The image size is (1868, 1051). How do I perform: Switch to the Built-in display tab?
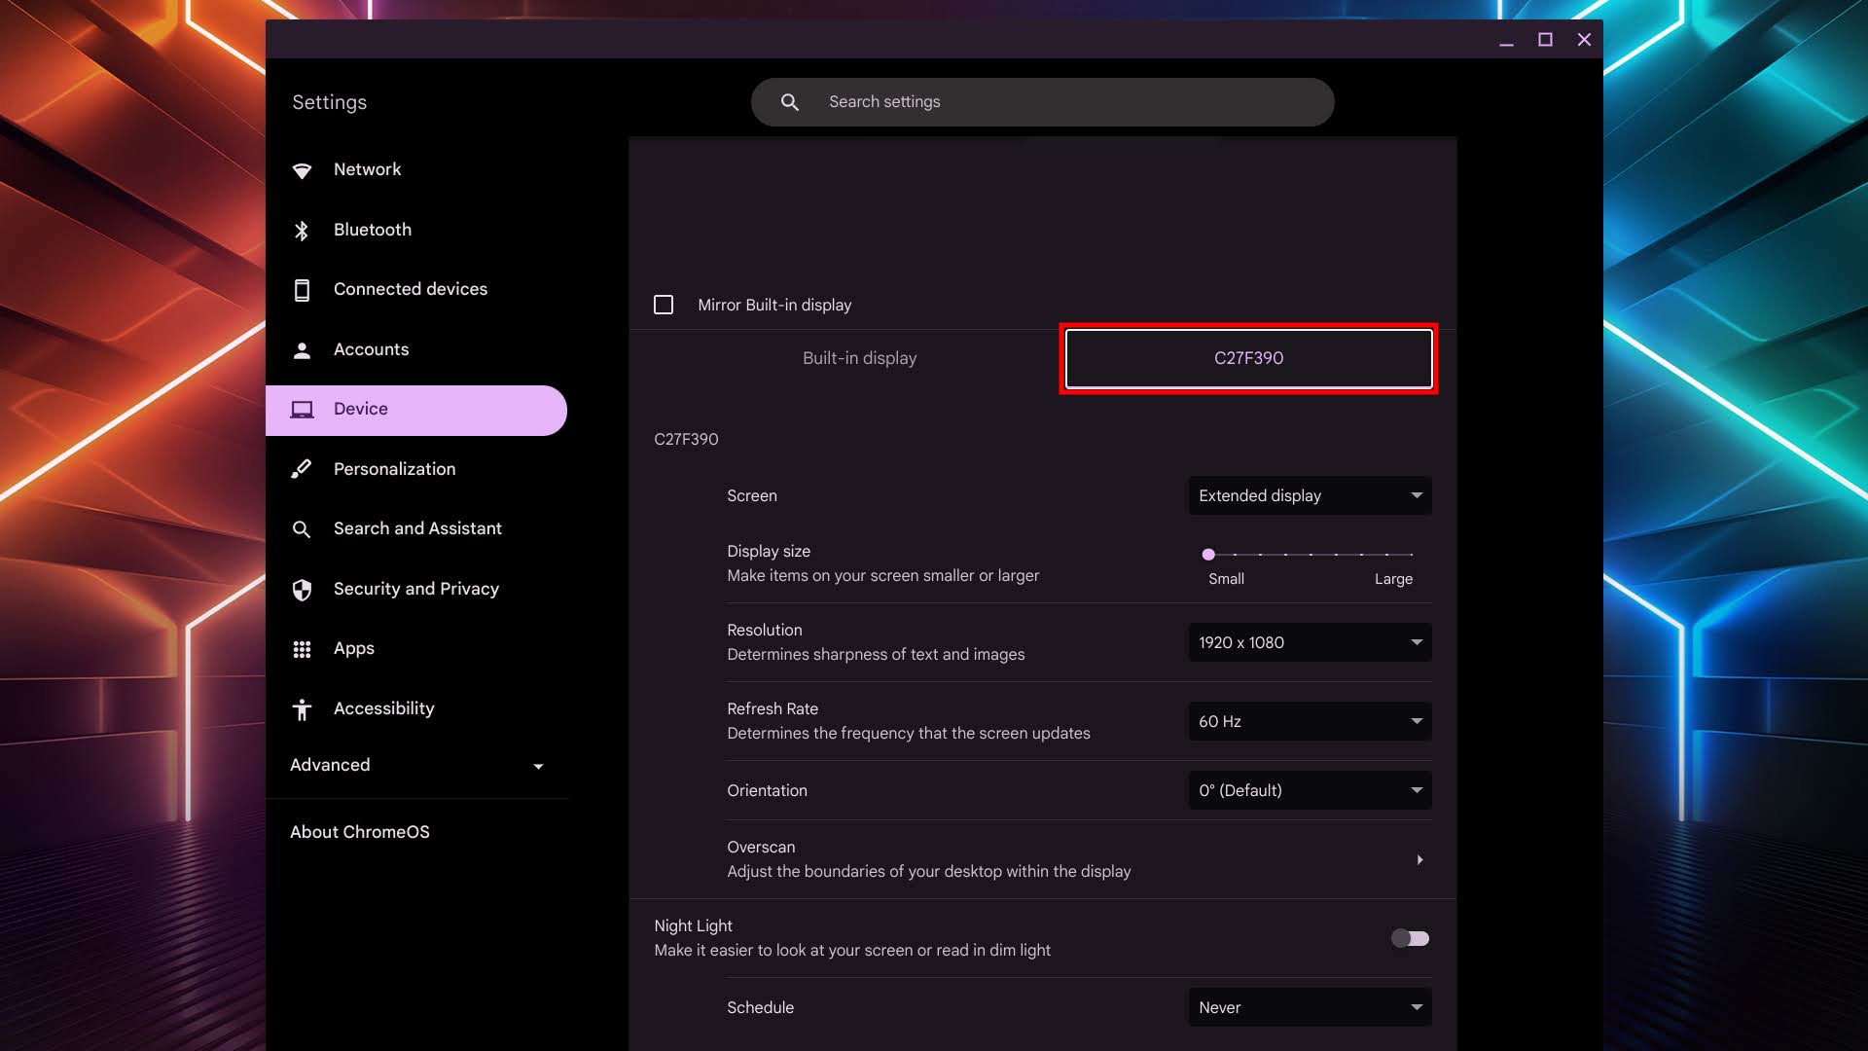(x=859, y=358)
